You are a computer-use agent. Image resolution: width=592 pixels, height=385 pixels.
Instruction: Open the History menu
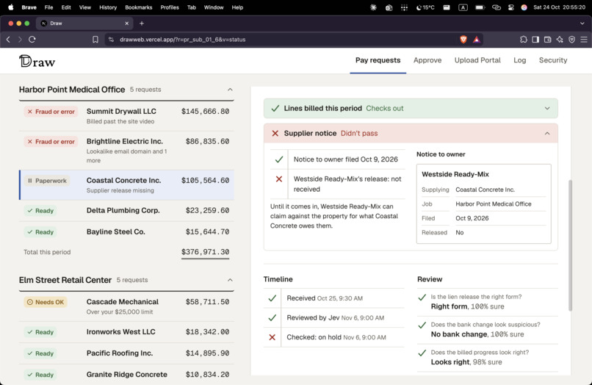(108, 7)
